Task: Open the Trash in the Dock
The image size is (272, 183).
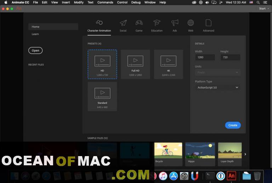Action: click(257, 176)
